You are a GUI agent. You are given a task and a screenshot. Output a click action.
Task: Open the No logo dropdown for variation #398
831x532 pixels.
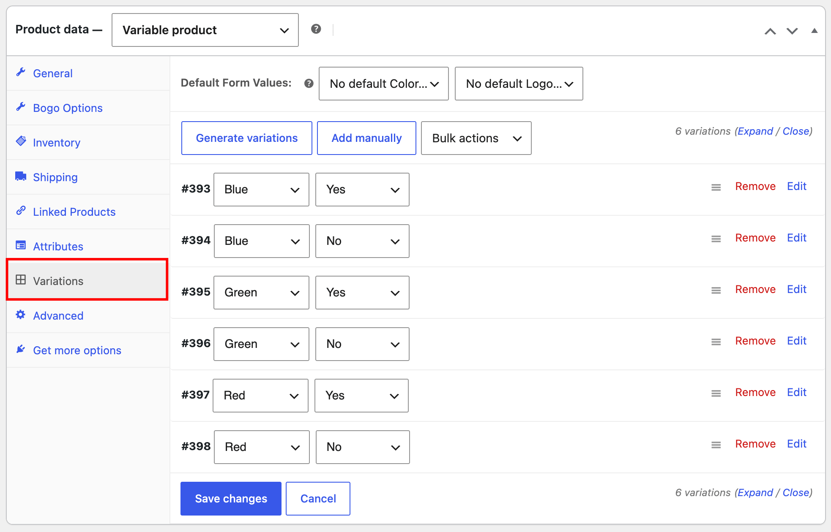pyautogui.click(x=363, y=447)
